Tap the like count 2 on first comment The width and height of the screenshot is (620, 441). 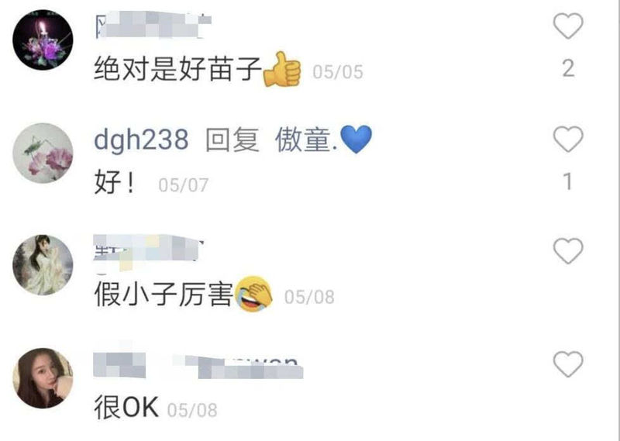568,68
